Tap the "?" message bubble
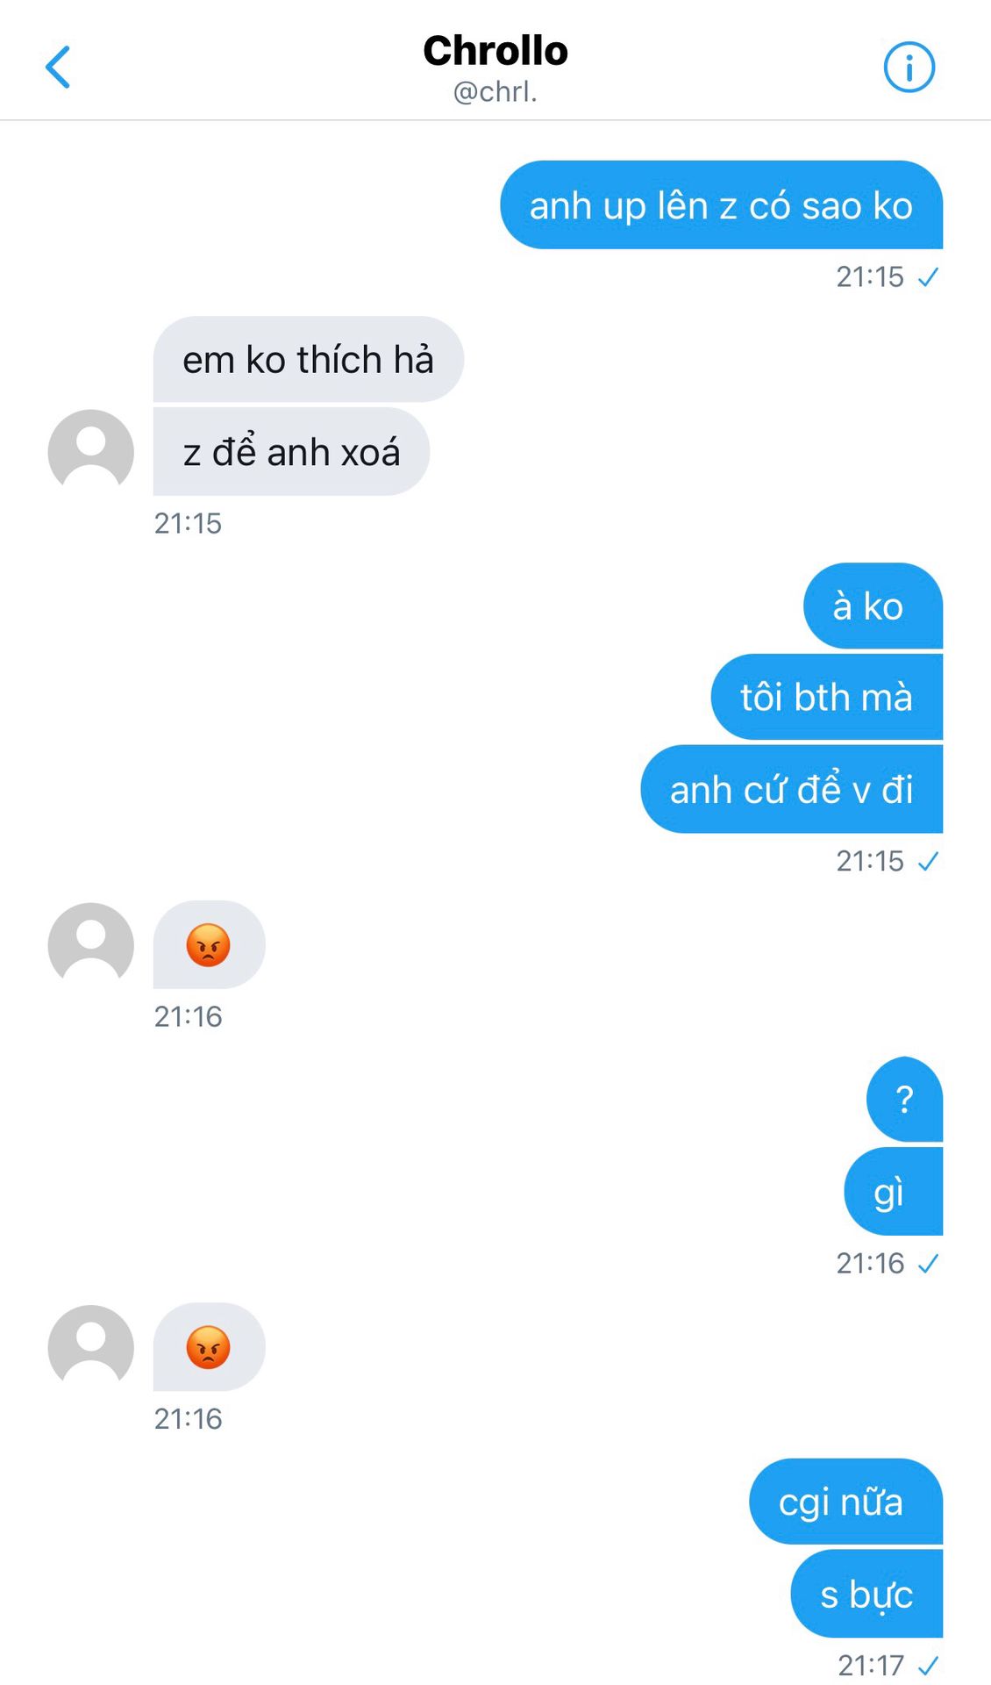The width and height of the screenshot is (991, 1685). pos(904,1099)
